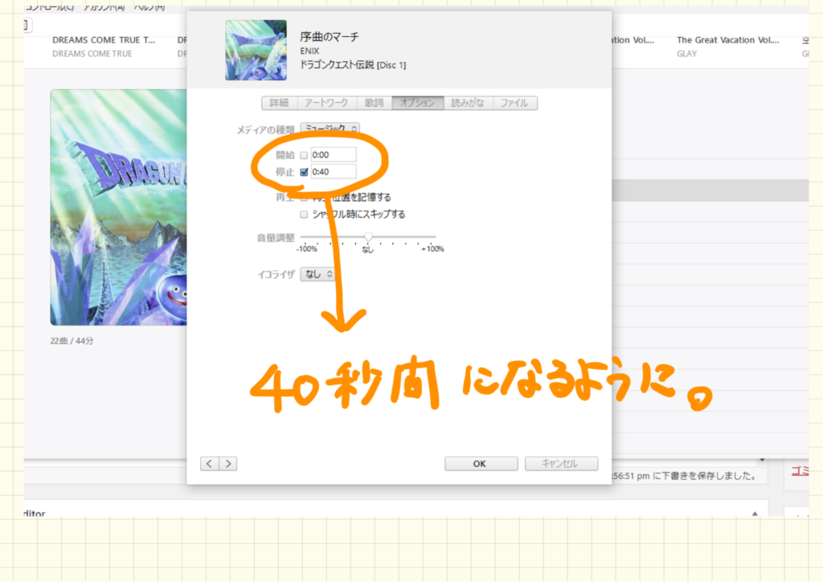Viewport: 823px width, 582px height.
Task: Click the キャンセル button
Action: 561,463
